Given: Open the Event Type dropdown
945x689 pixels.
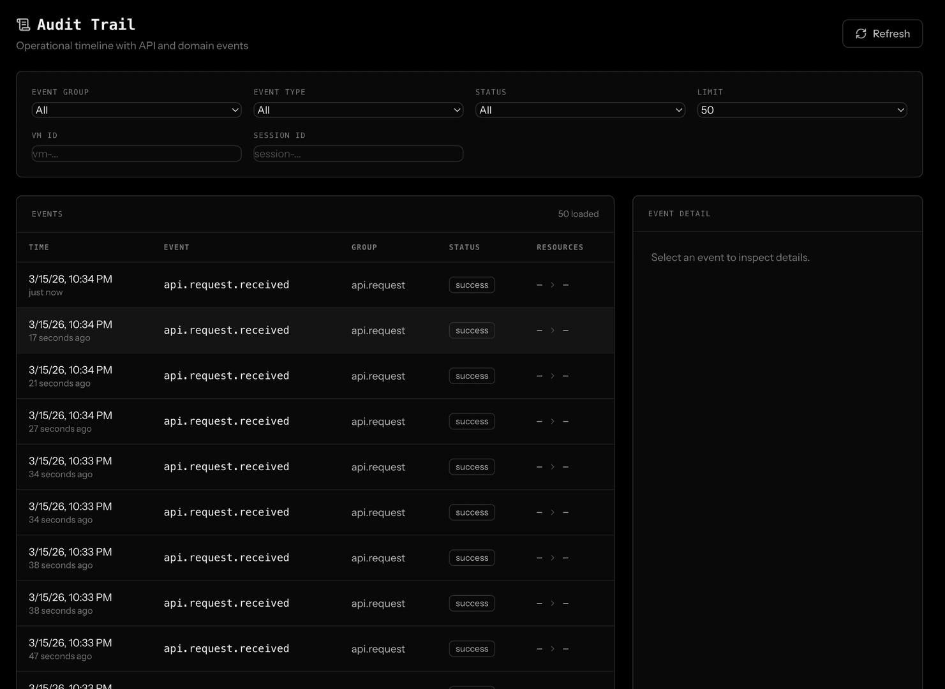Looking at the screenshot, I should click(358, 110).
